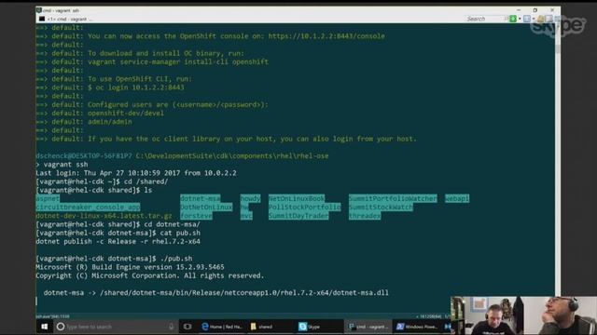Click 'threadex' directory in ls output
The height and width of the screenshot is (335, 597).
coord(365,216)
